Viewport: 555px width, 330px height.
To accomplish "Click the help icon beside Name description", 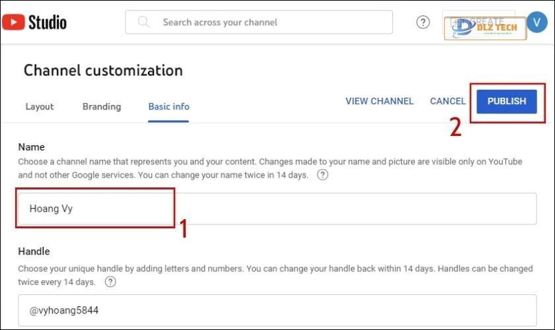I will pyautogui.click(x=322, y=175).
